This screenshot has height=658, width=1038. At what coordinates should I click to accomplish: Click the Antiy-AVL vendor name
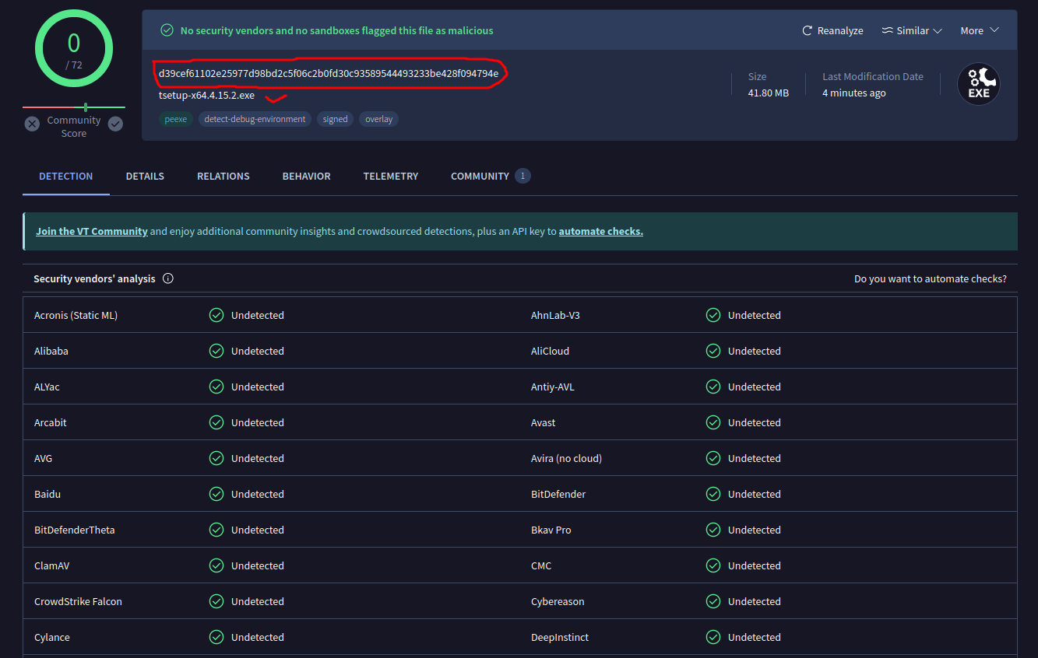[x=553, y=387]
